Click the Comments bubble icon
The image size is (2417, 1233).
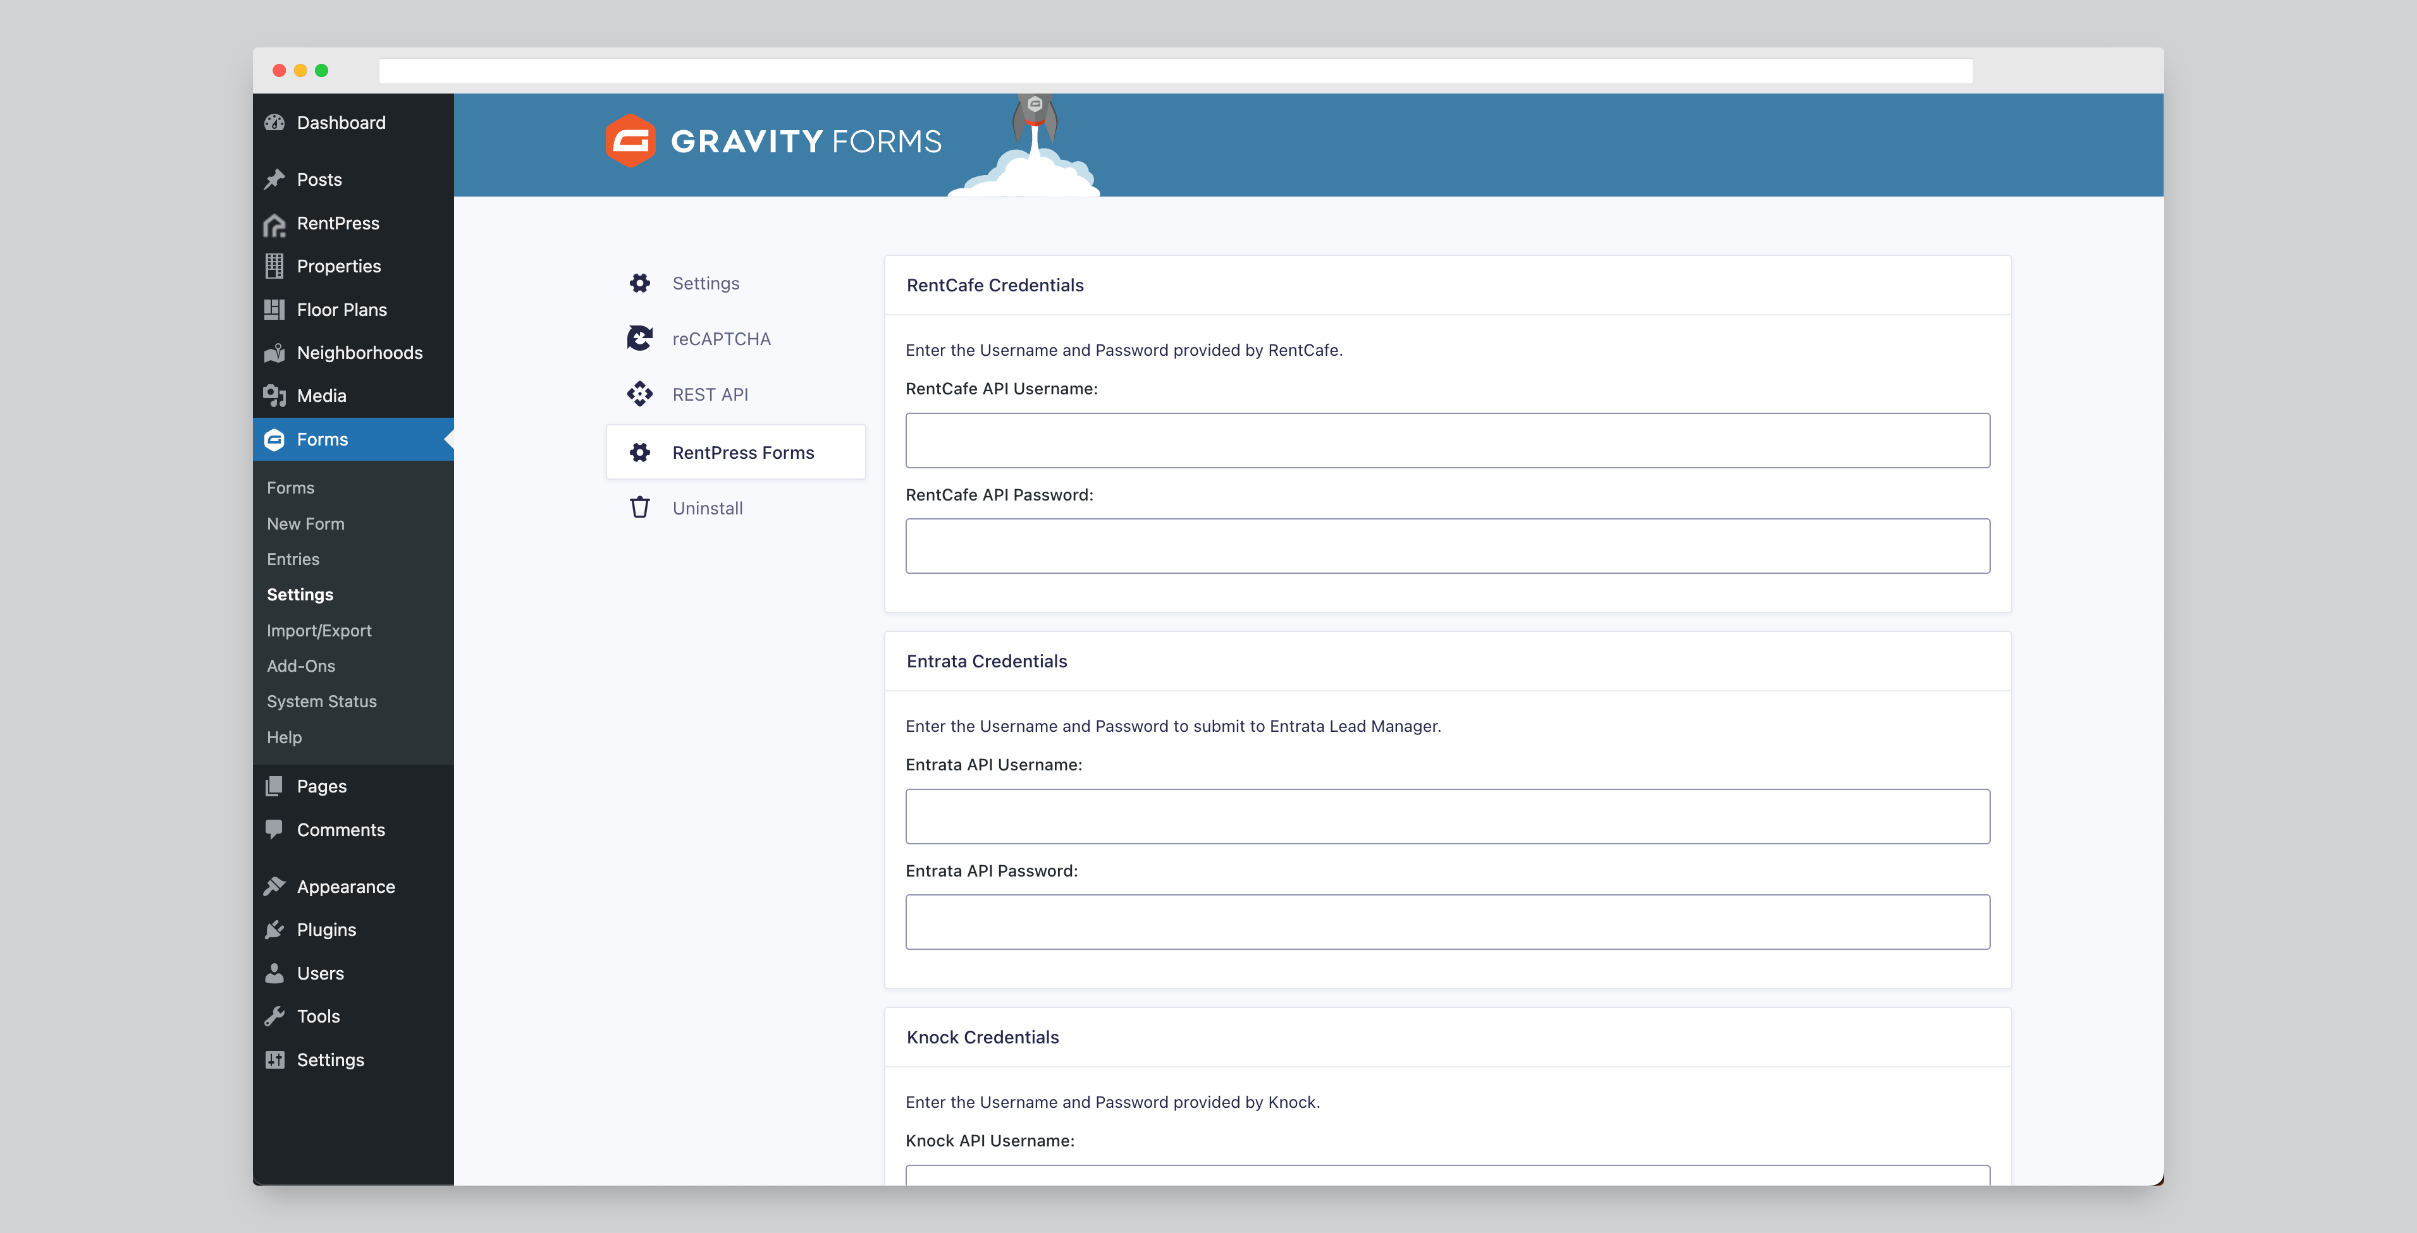tap(274, 830)
